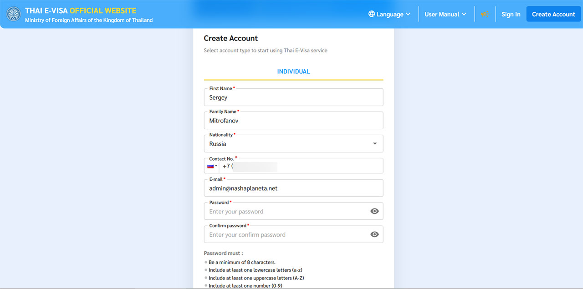
Task: Click the globe icon beside Language
Action: (372, 14)
